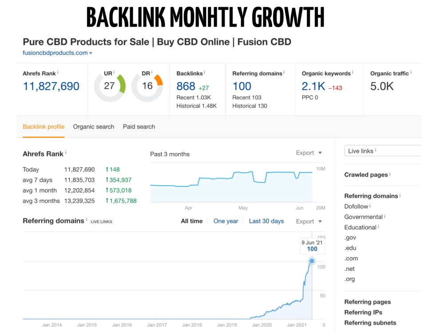The height and width of the screenshot is (333, 444).
Task: Open the 100 referring domains count
Action: pos(242,86)
